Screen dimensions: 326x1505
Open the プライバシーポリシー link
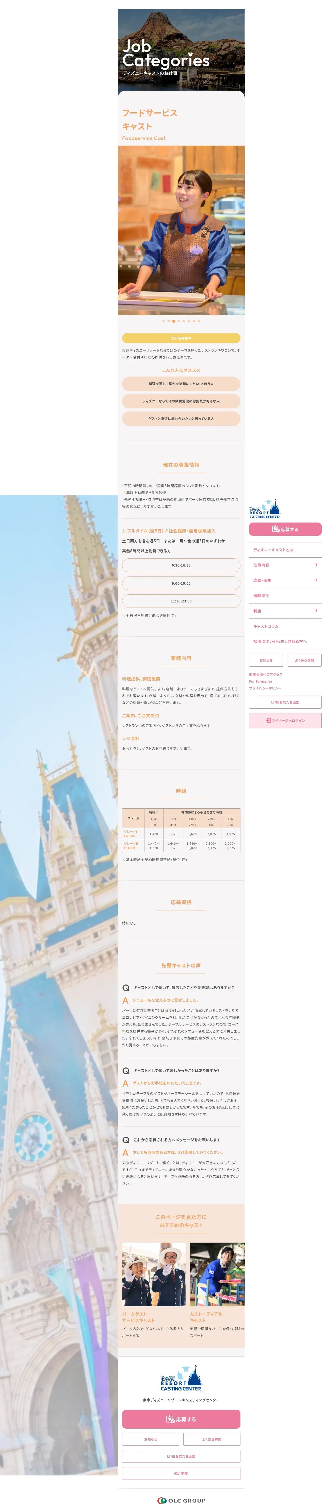[265, 688]
